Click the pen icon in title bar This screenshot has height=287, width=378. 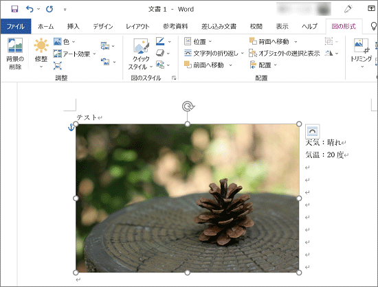point(348,9)
